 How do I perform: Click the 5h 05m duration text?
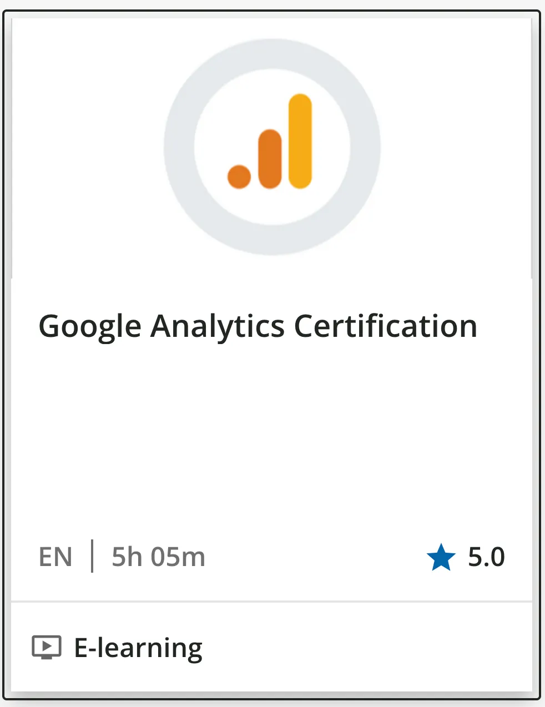(x=158, y=557)
